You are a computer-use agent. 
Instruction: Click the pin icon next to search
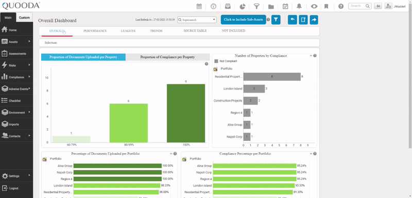pos(378,6)
